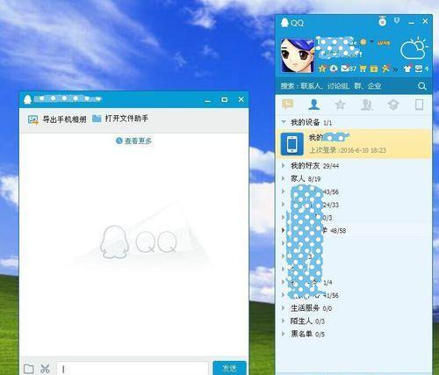Click 上次登录 2016-6-10 18:23 text

(348, 150)
